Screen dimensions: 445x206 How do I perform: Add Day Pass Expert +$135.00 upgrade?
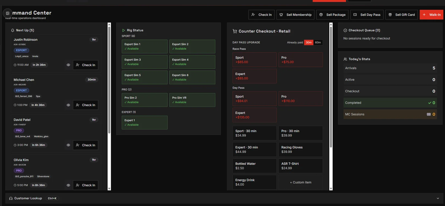(x=254, y=115)
